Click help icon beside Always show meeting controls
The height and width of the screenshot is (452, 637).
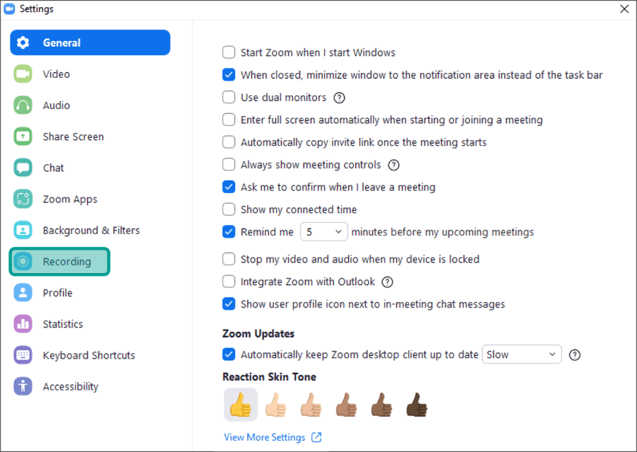tap(394, 165)
